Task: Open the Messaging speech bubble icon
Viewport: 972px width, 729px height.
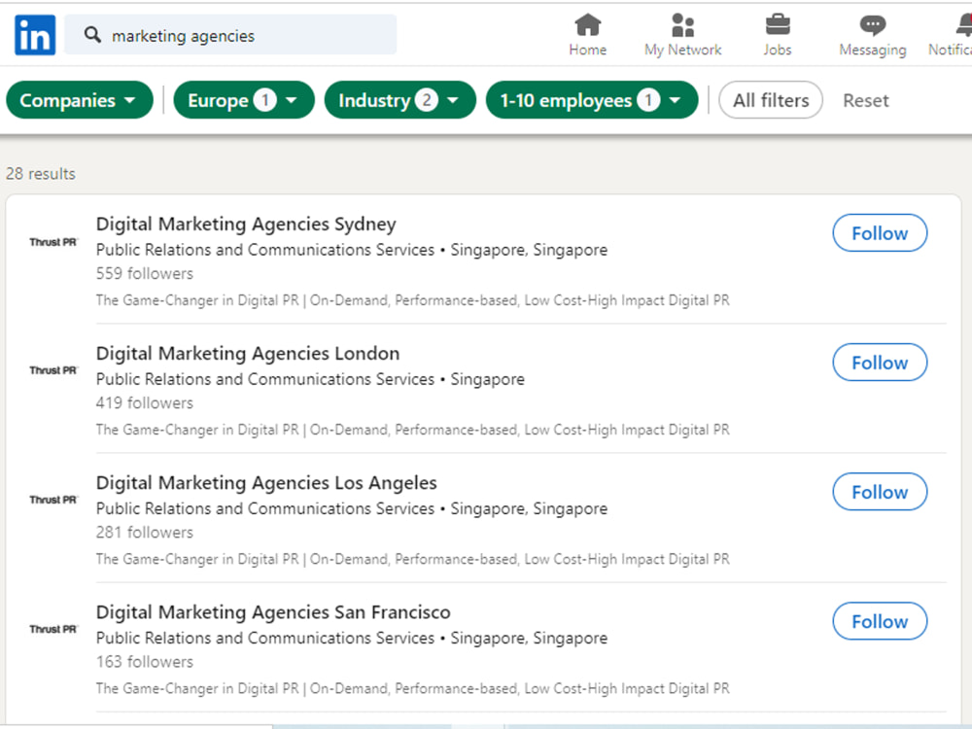Action: pos(872,25)
